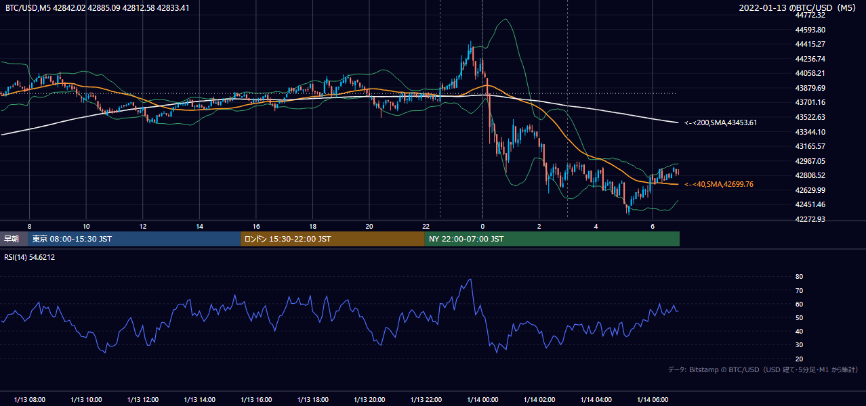Click RSI axis level 30
This screenshot has width=866, height=406.
click(x=799, y=345)
